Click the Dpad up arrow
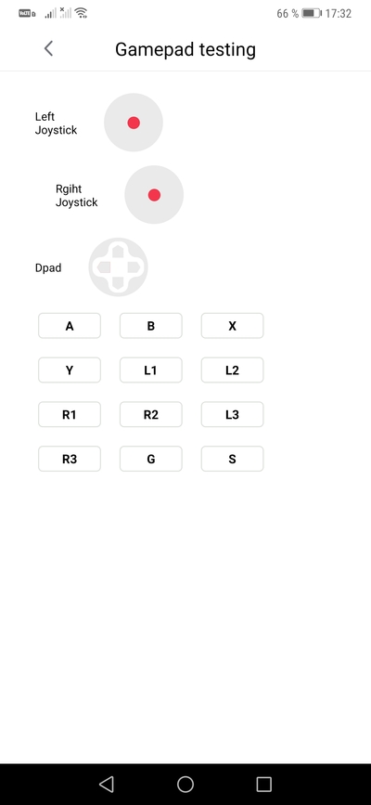371x805 pixels. pyautogui.click(x=118, y=253)
